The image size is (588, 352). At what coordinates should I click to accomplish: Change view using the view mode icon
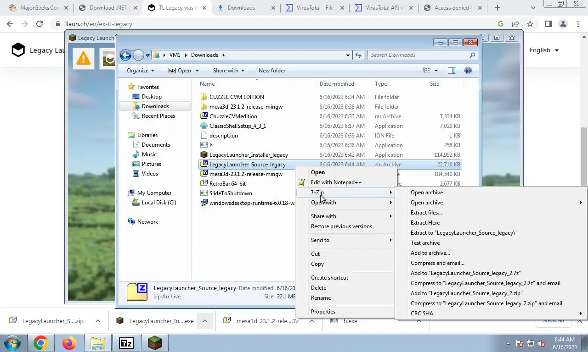[x=426, y=71]
